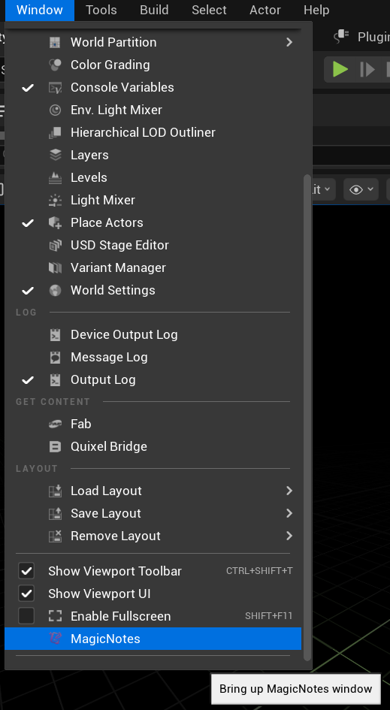Check the Enable Fullscreen checkbox
The width and height of the screenshot is (390, 710).
(26, 616)
